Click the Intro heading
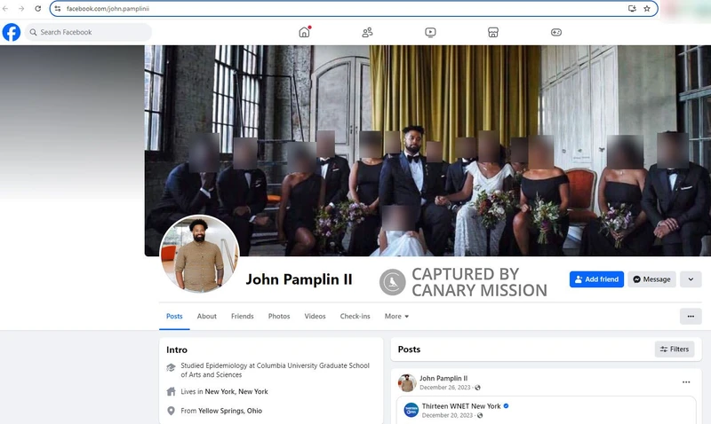This screenshot has width=711, height=424. coord(177,349)
